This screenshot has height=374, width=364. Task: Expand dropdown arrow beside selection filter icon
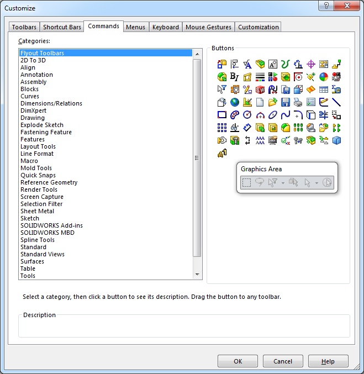[283, 183]
